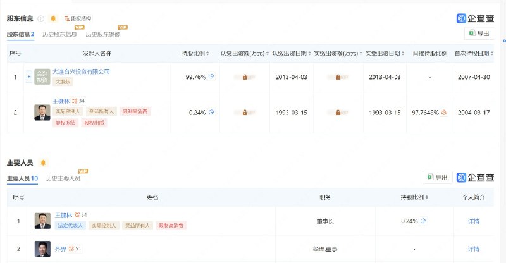Screen dimensions: 506x263
Task: Click pie chart icon beside 0.24% shareholder row
Action: [211, 113]
